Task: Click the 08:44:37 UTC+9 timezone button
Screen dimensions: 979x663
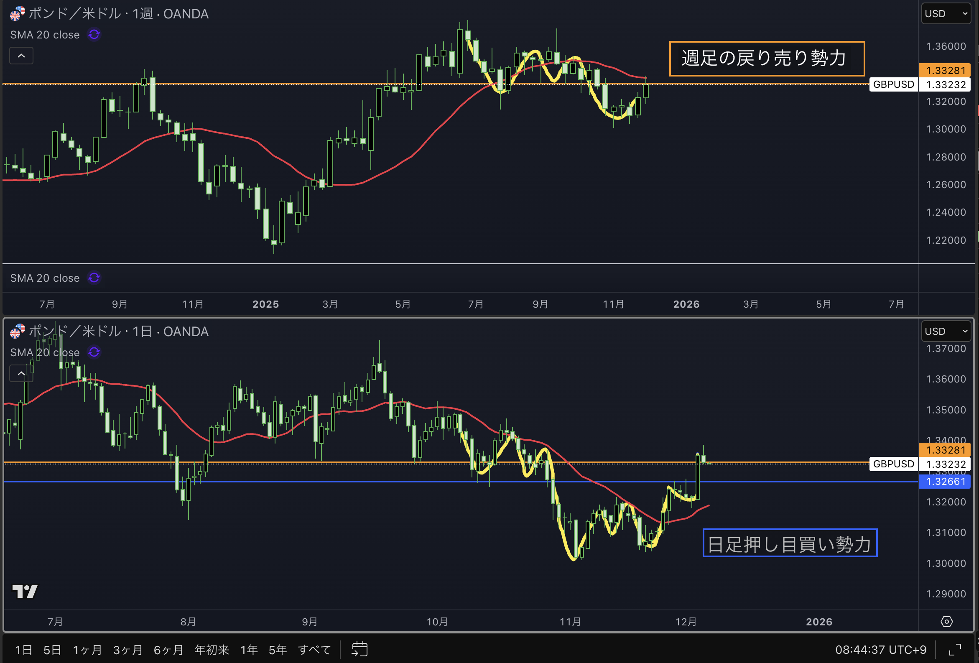Action: pos(880,650)
